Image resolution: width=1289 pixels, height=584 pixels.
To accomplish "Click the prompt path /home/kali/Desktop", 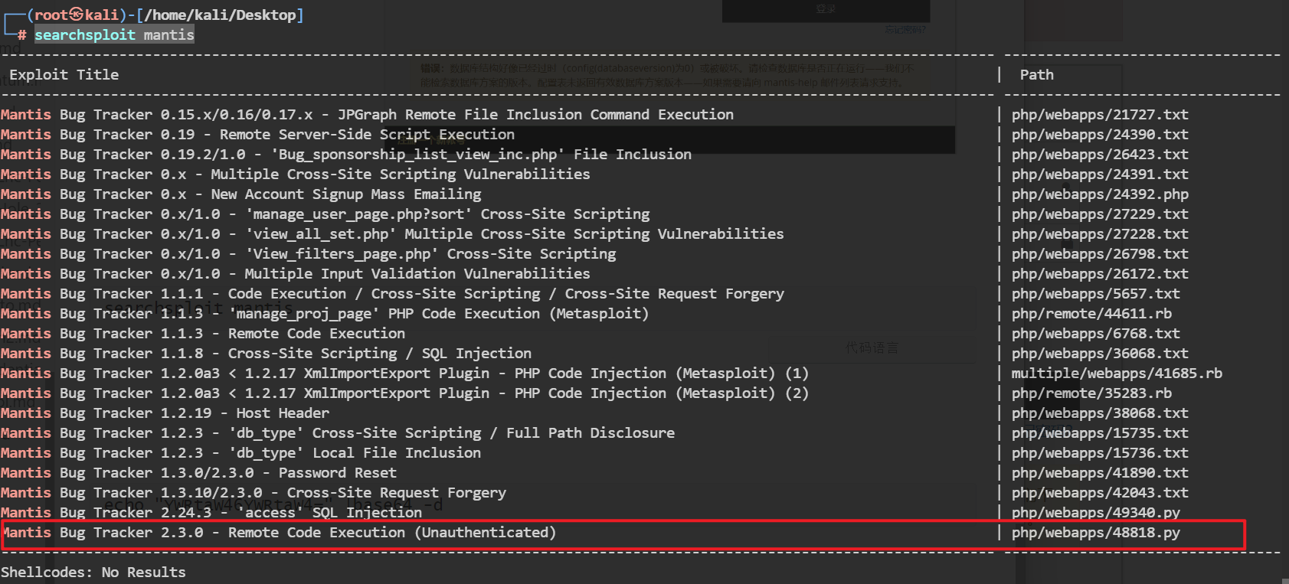I will point(219,15).
